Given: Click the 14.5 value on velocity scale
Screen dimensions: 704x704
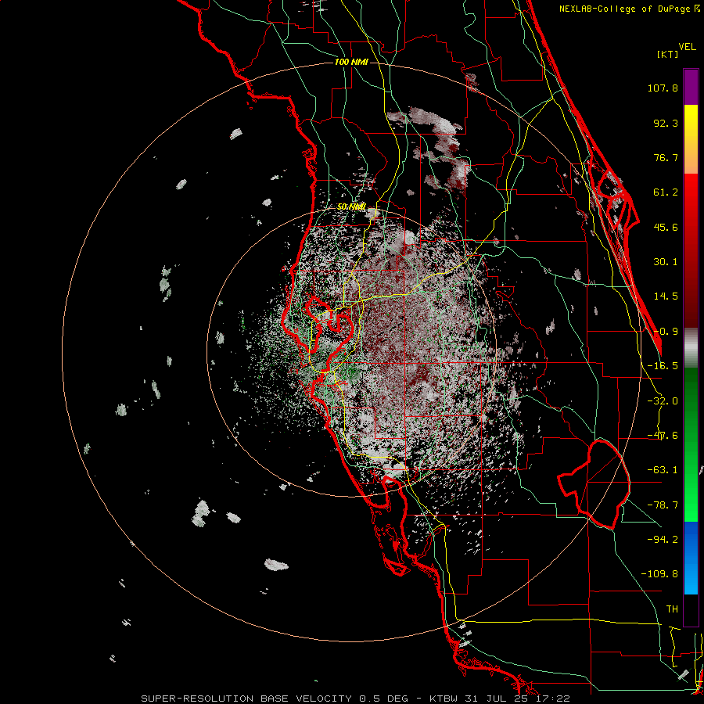Looking at the screenshot, I should pos(666,296).
